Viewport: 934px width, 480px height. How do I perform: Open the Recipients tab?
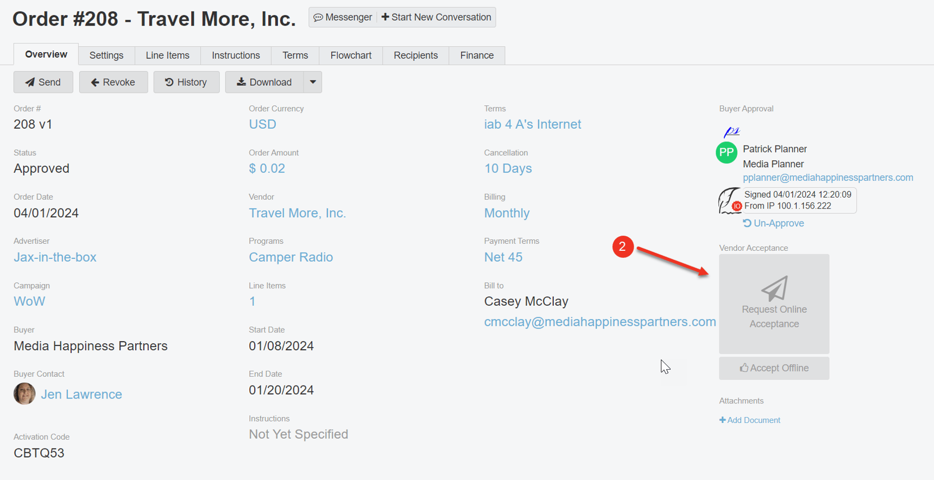click(x=415, y=55)
